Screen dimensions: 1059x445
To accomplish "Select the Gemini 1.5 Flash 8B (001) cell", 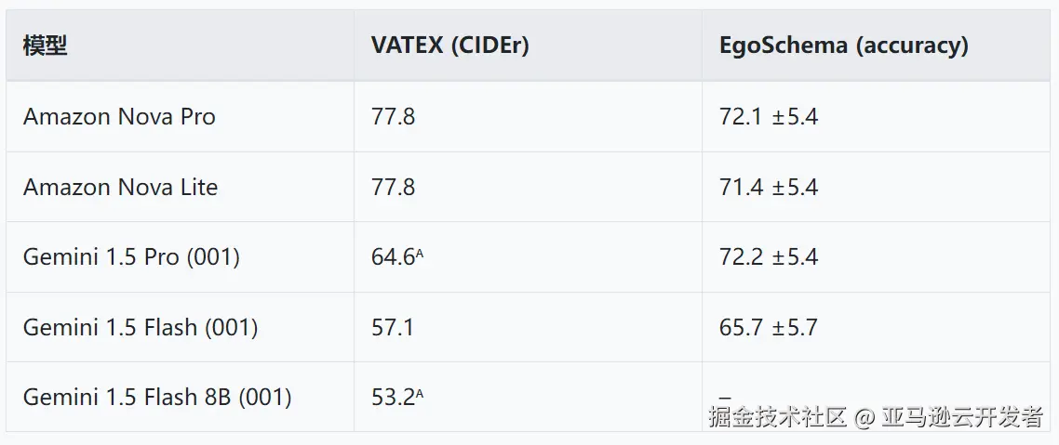I will point(157,398).
